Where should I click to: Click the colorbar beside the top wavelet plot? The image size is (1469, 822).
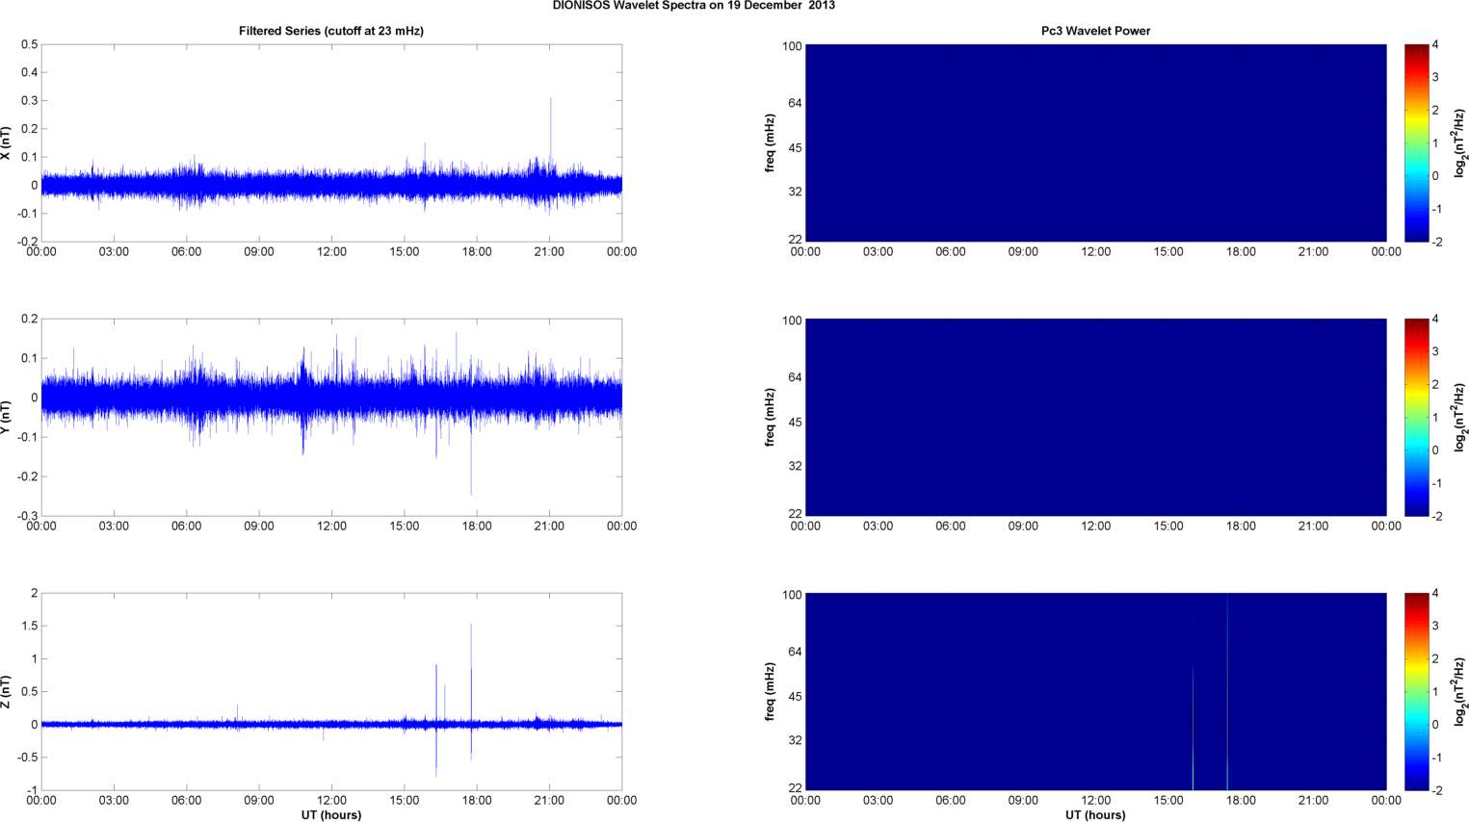click(x=1416, y=142)
